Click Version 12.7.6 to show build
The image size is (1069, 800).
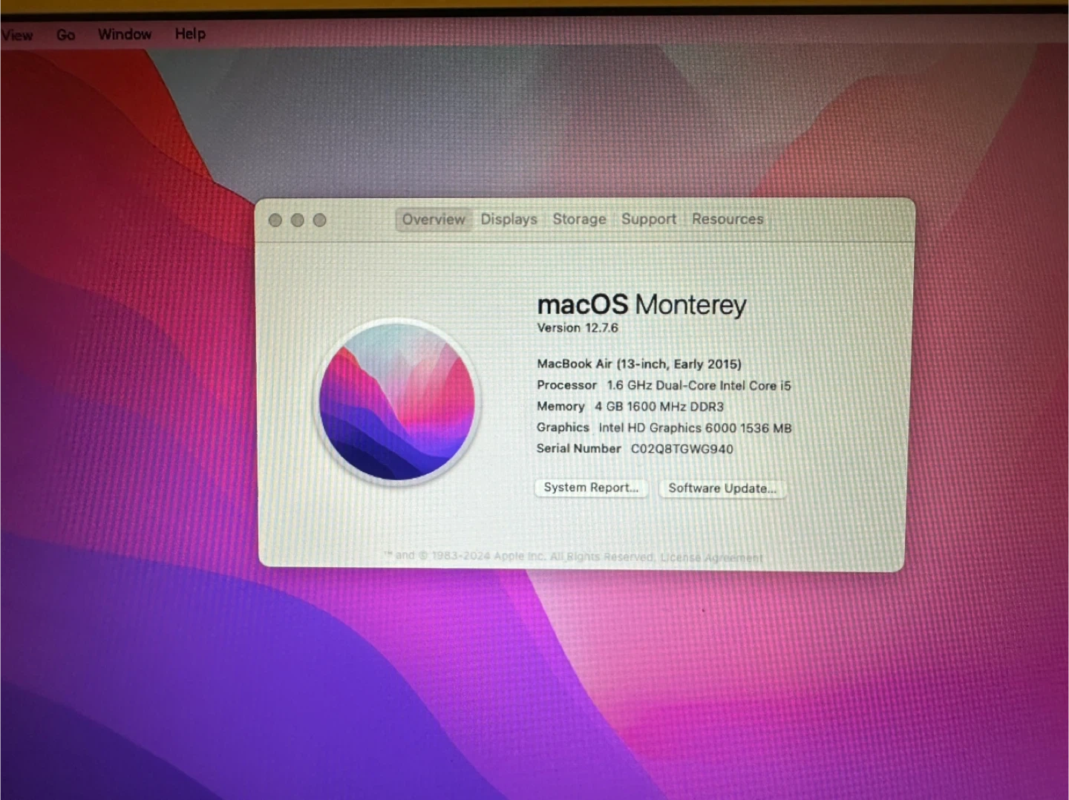(x=578, y=328)
